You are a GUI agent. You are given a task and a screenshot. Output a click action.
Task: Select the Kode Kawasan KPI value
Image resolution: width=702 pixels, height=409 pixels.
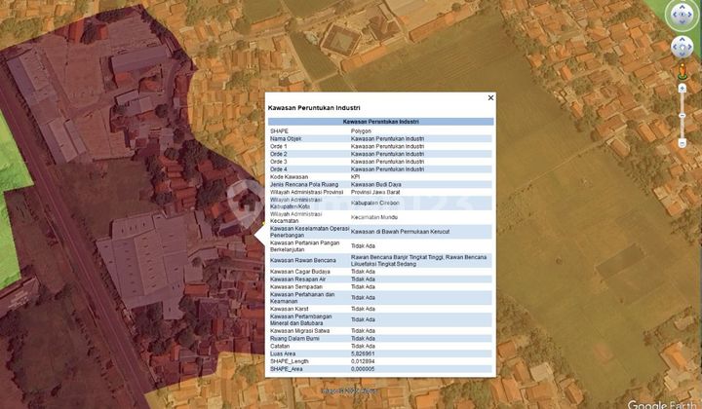click(x=356, y=177)
